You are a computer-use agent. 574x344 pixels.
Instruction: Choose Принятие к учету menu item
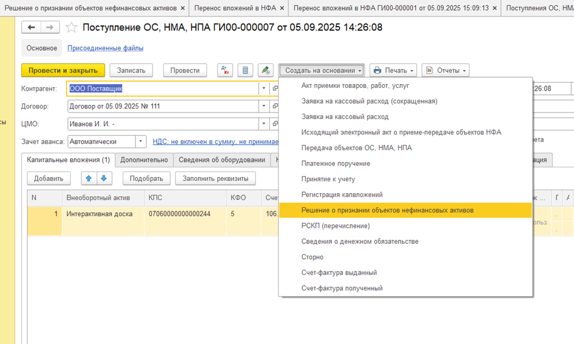[x=405, y=179]
